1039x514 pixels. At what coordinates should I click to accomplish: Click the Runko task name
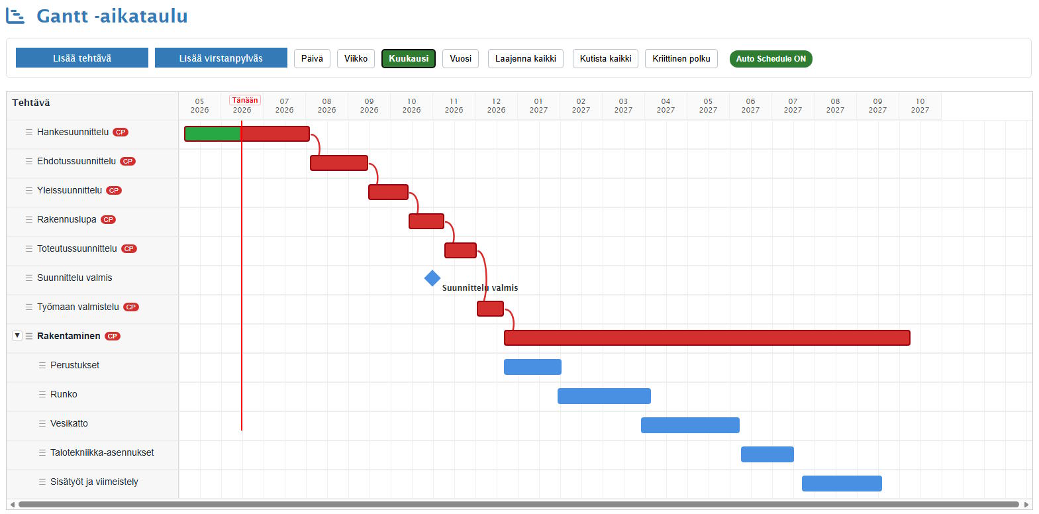[x=64, y=394]
